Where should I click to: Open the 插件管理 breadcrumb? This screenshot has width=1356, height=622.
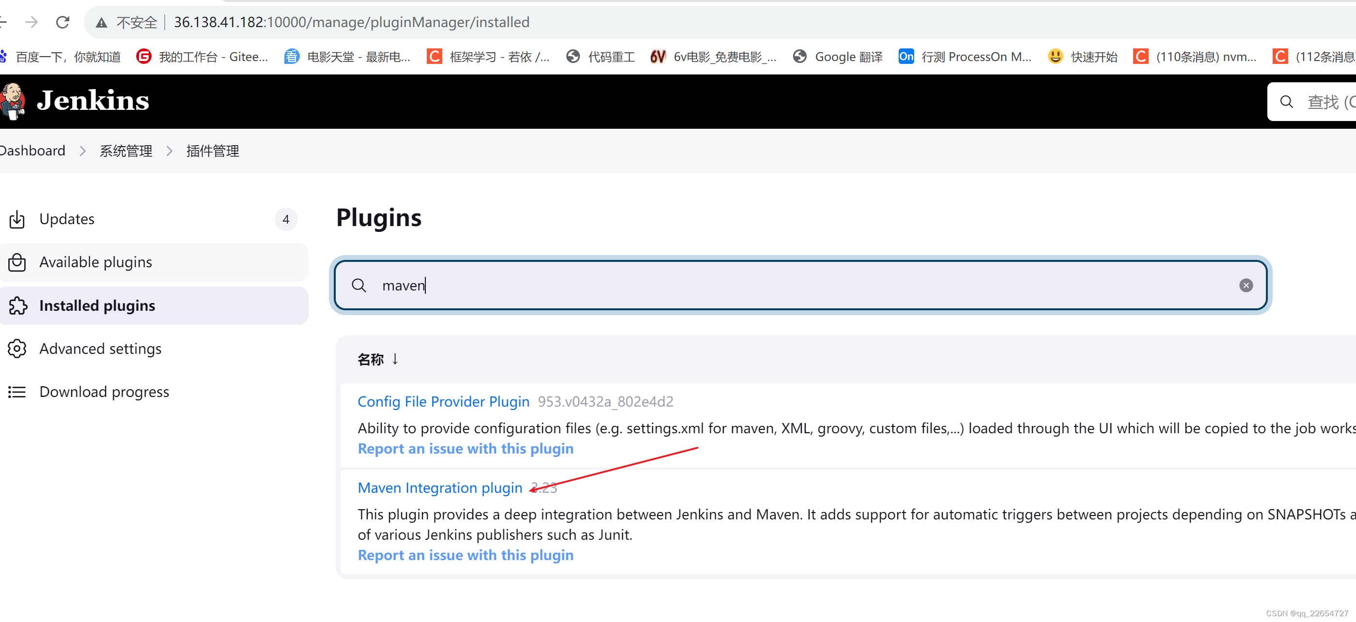pos(213,151)
